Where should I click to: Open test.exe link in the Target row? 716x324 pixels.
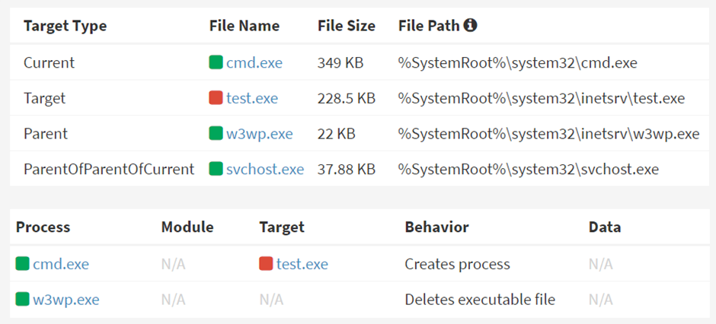coord(252,98)
